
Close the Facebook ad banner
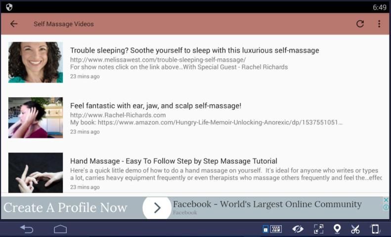tap(386, 200)
